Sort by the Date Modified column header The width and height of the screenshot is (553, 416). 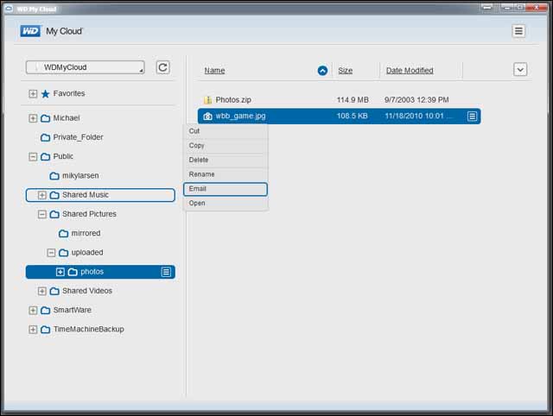[410, 71]
